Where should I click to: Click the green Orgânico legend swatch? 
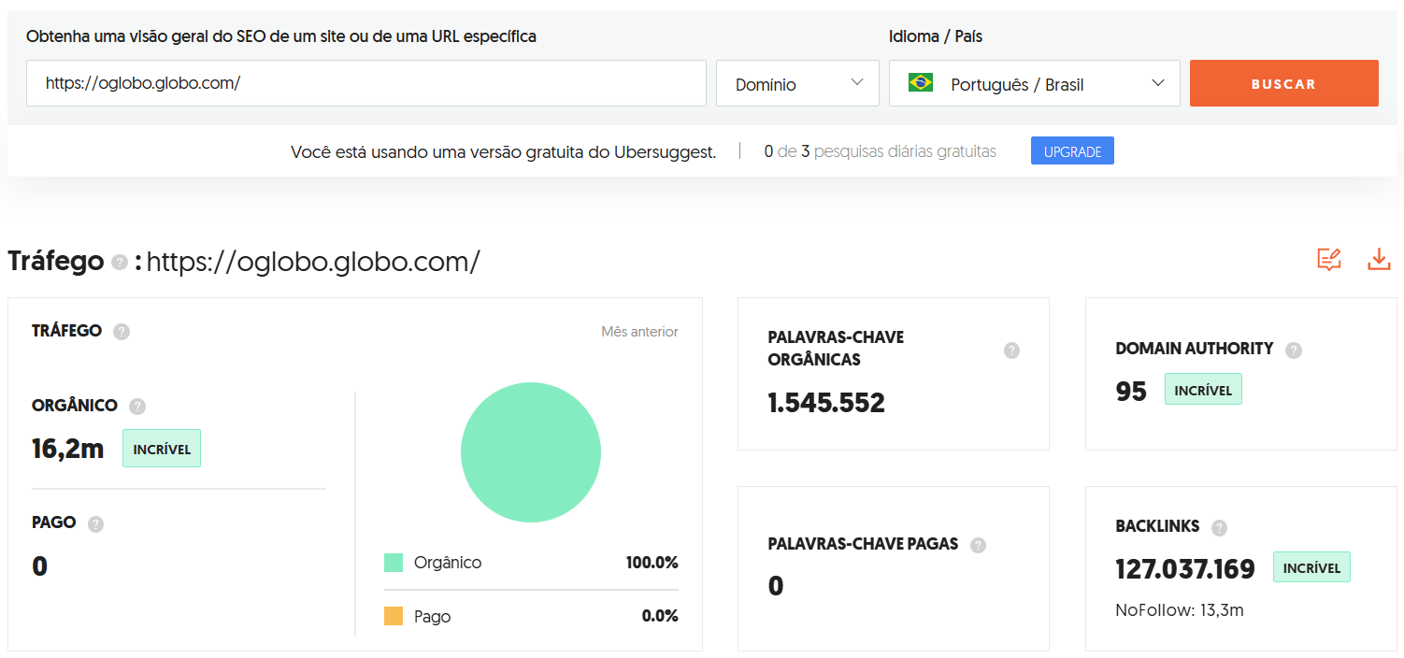[x=394, y=563]
